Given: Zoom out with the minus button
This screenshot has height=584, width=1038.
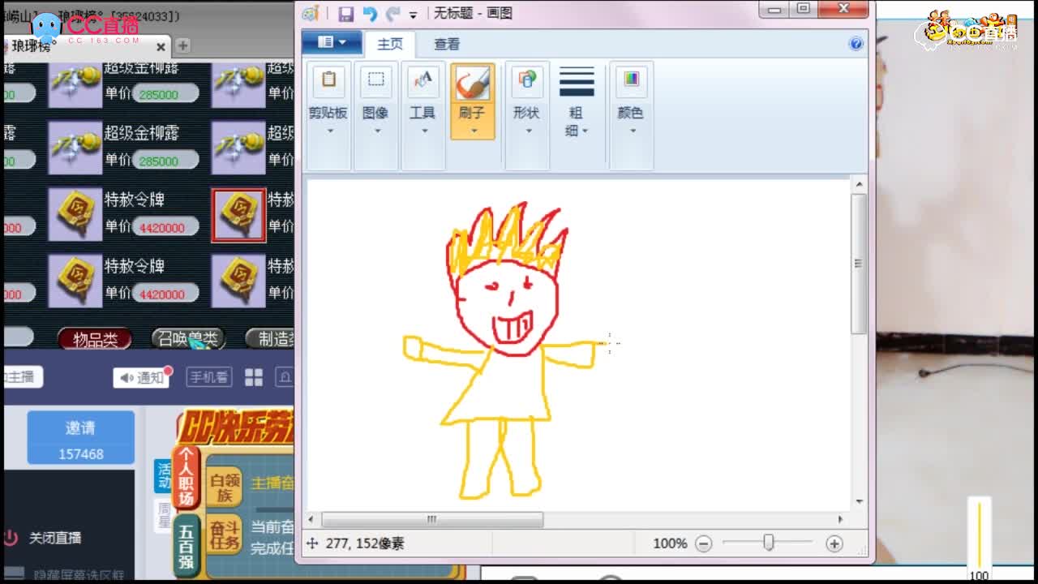Looking at the screenshot, I should tap(704, 543).
